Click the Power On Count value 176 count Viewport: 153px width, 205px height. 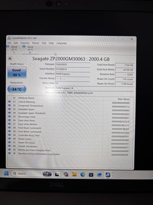(x=125, y=79)
